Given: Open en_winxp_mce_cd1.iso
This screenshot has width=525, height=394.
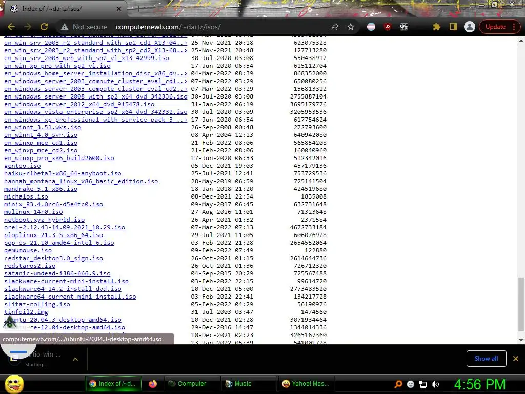Looking at the screenshot, I should pos(41,143).
